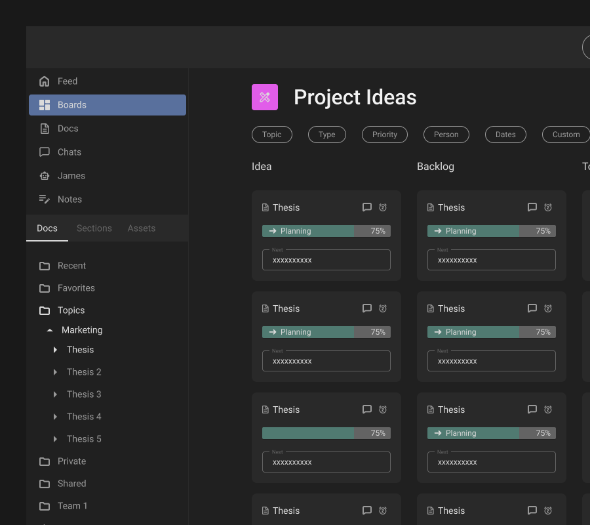Viewport: 590px width, 525px height.
Task: Click snooze alarm on bottom Backlog card
Action: [548, 511]
